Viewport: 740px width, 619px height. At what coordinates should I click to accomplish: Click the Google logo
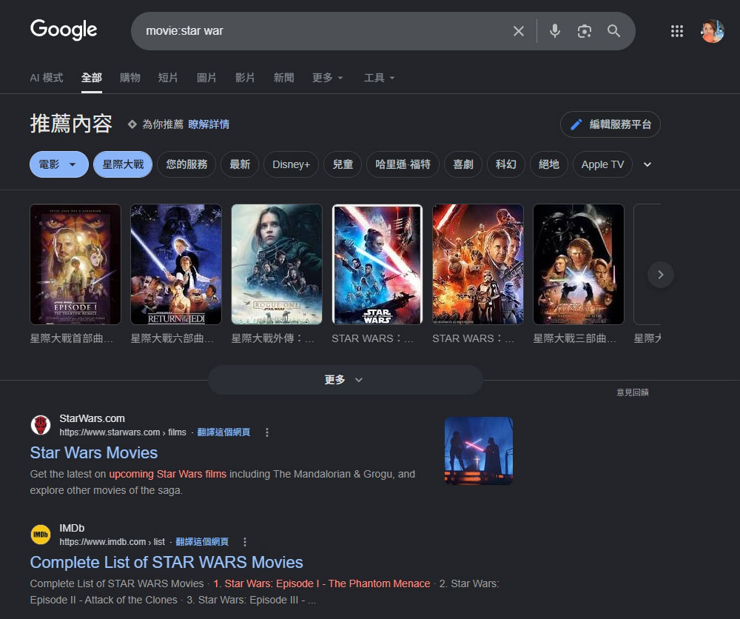pyautogui.click(x=64, y=30)
